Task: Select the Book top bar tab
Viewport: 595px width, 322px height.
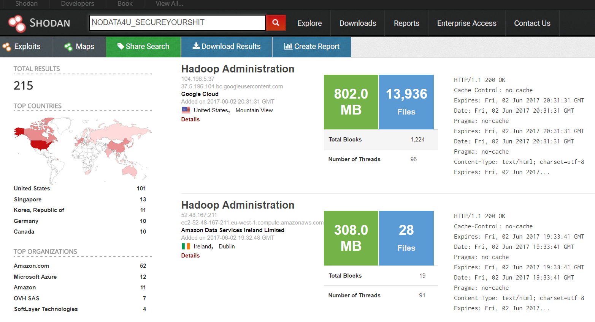Action: [x=125, y=3]
